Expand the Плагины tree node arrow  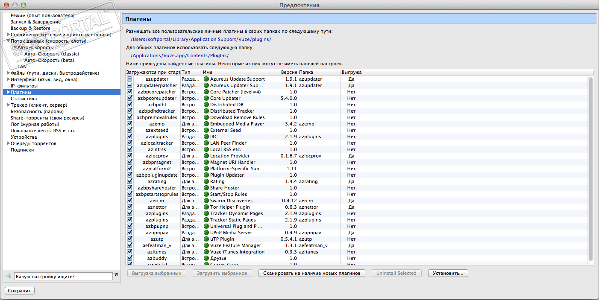point(8,92)
